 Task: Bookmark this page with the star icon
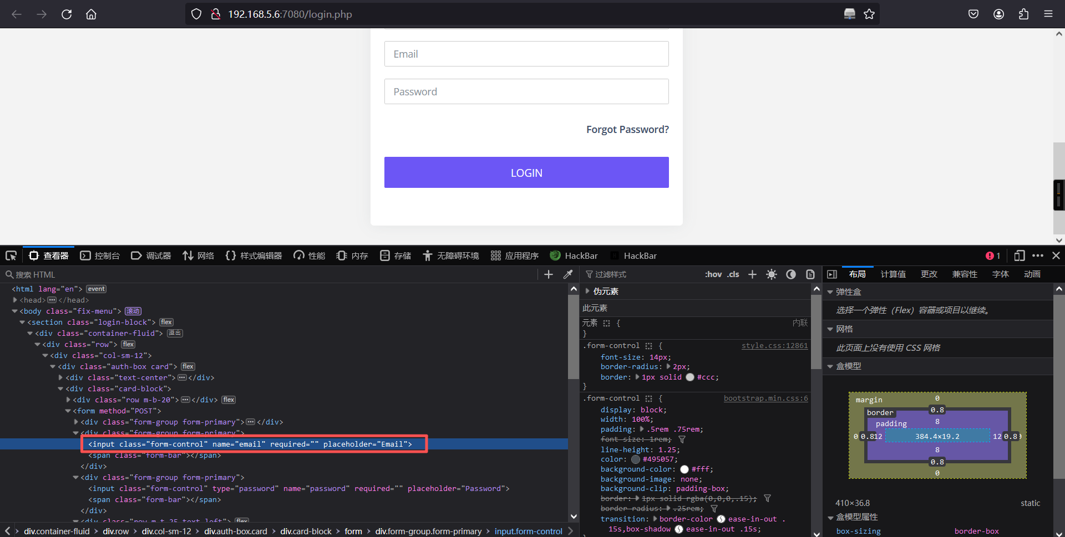click(869, 14)
